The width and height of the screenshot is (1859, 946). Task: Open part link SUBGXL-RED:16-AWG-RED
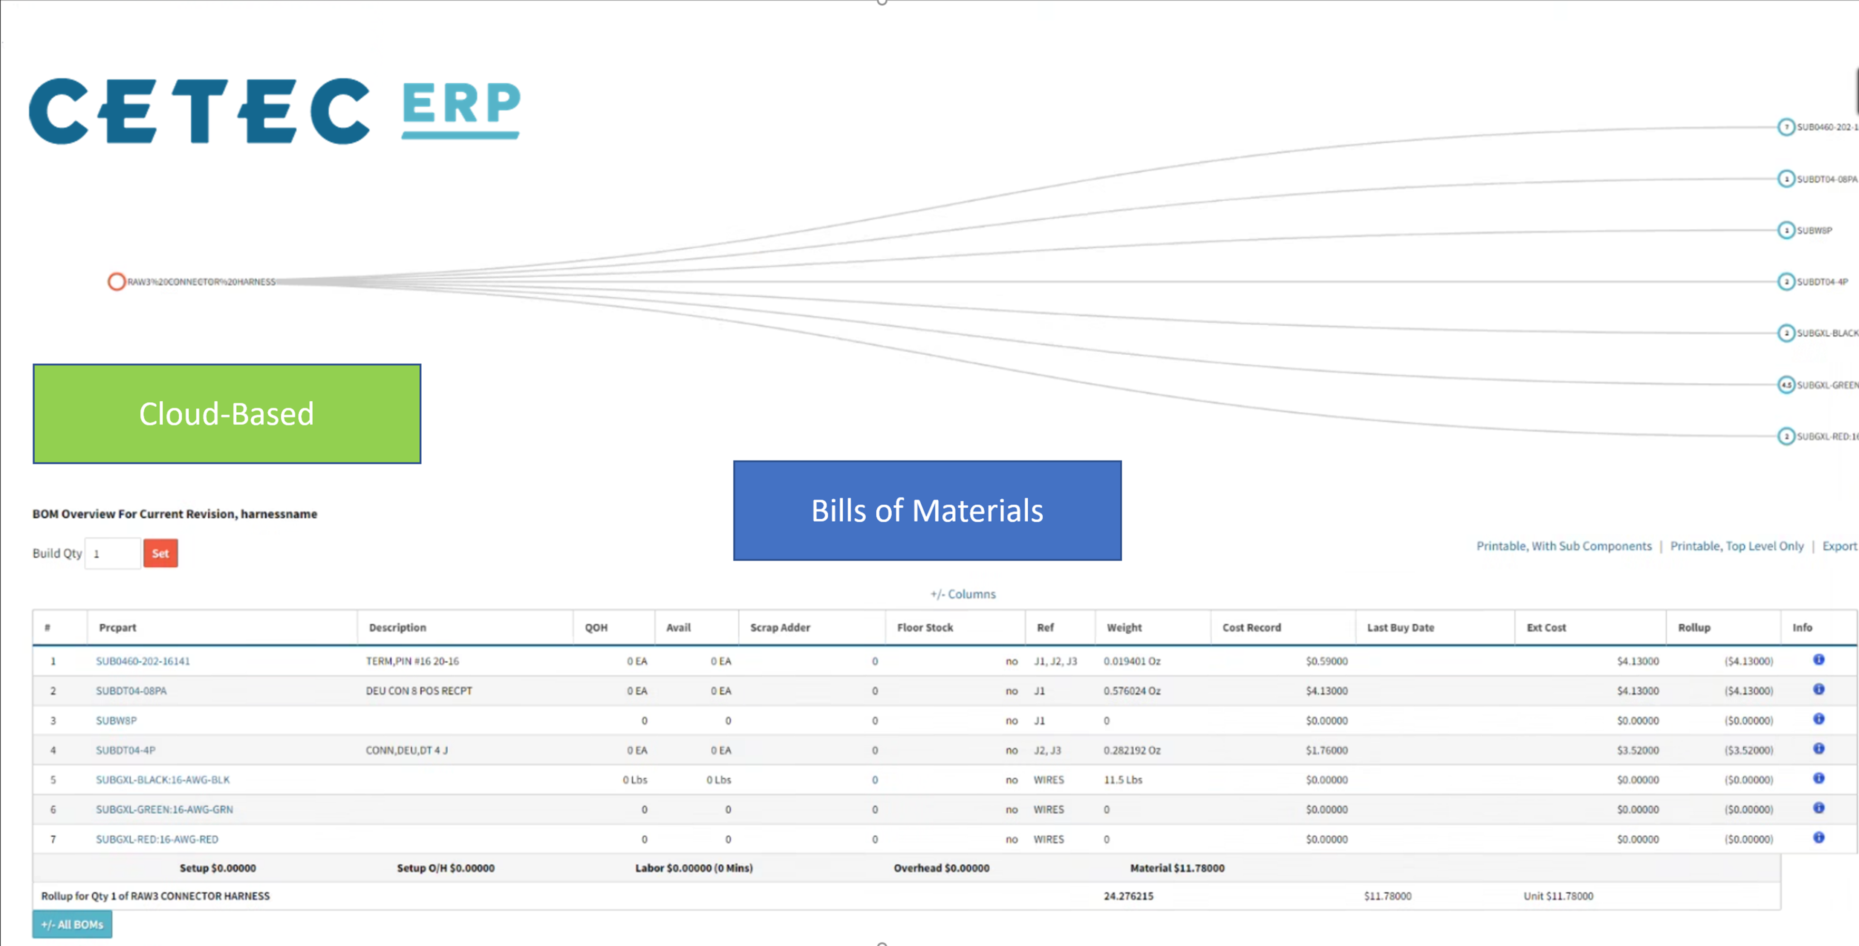point(156,839)
